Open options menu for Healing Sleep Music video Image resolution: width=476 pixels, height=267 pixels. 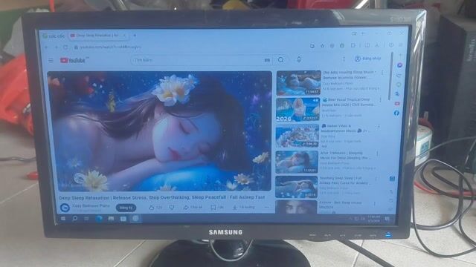coord(382,73)
